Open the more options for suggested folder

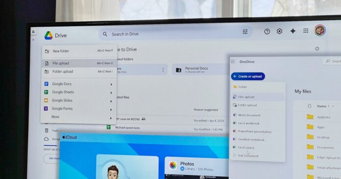pos(163,70)
